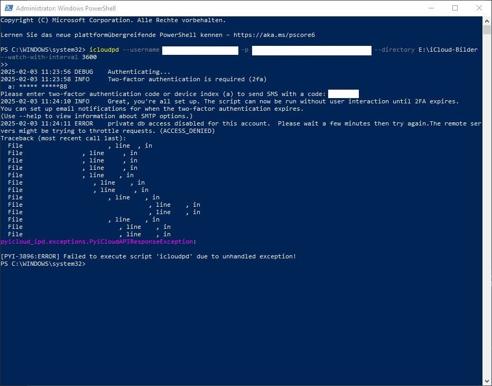This screenshot has width=492, height=386.
Task: Click the timestamp '2025-02-03 11:23:58'
Action: coord(35,79)
